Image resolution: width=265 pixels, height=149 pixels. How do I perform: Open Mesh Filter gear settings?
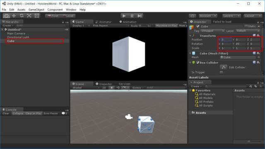pyautogui.click(x=258, y=53)
